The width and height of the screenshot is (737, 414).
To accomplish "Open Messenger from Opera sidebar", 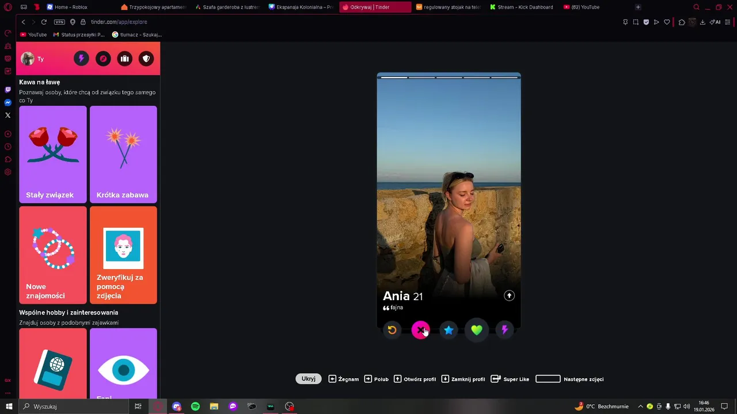I will click(8, 102).
